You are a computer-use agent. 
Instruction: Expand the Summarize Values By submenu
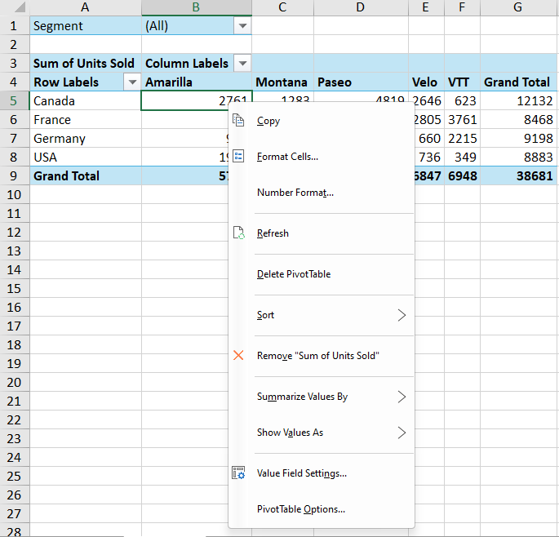pos(401,397)
